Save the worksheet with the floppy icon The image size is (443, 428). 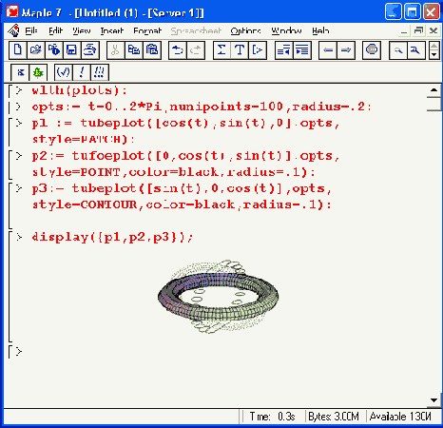coord(72,50)
